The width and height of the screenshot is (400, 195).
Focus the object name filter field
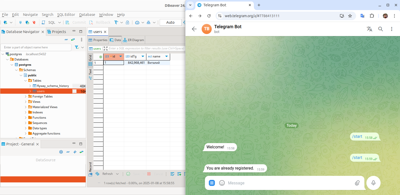[x=36, y=47]
